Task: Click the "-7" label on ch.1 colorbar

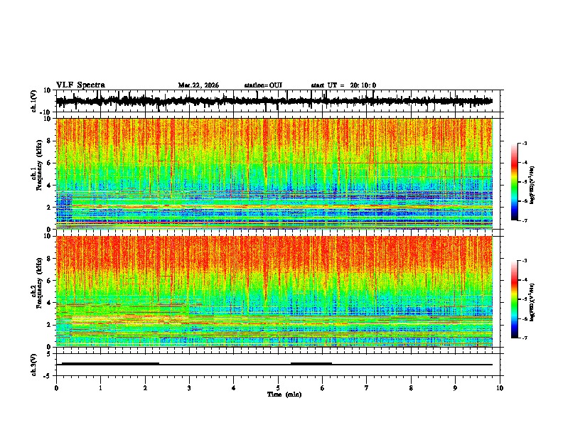Action: click(x=525, y=220)
